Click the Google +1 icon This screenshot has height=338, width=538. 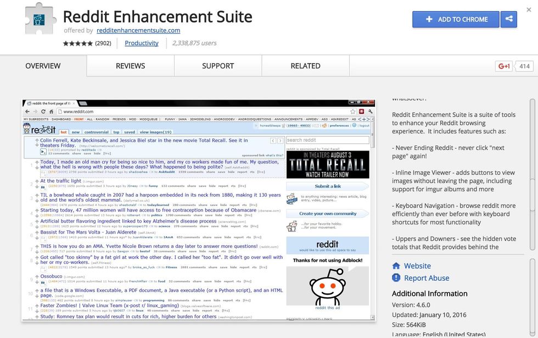pos(505,66)
